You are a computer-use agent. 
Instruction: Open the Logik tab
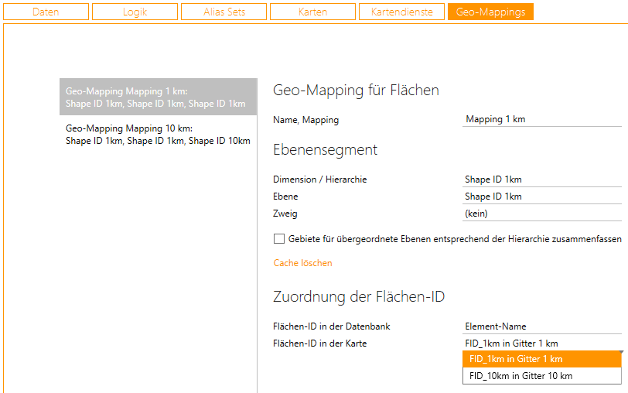(x=135, y=12)
